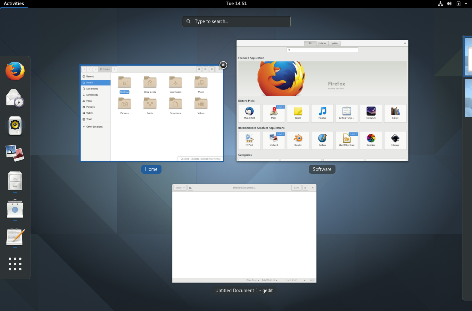Click the Show Applications grid icon
Viewport: 472px width, 311px height.
click(x=15, y=264)
